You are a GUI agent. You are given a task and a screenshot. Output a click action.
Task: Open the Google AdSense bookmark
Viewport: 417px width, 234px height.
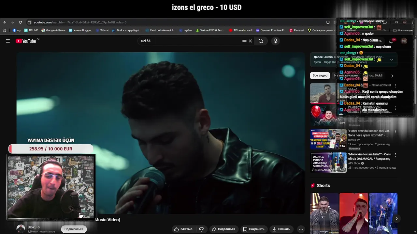53,30
